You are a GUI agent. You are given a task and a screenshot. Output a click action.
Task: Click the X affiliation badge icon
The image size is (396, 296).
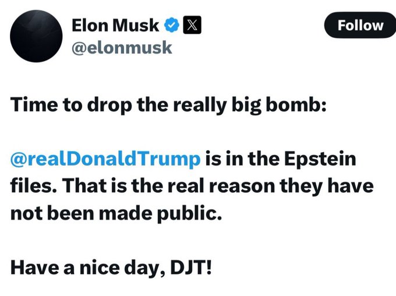point(192,25)
